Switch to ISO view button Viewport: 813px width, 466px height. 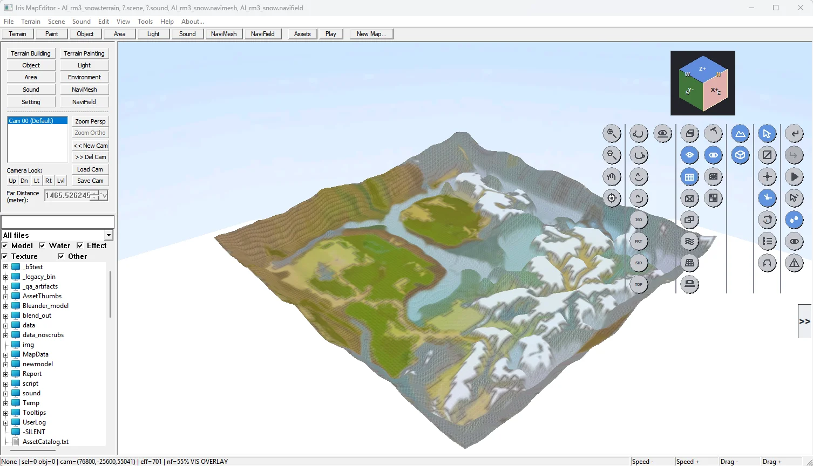[639, 220]
